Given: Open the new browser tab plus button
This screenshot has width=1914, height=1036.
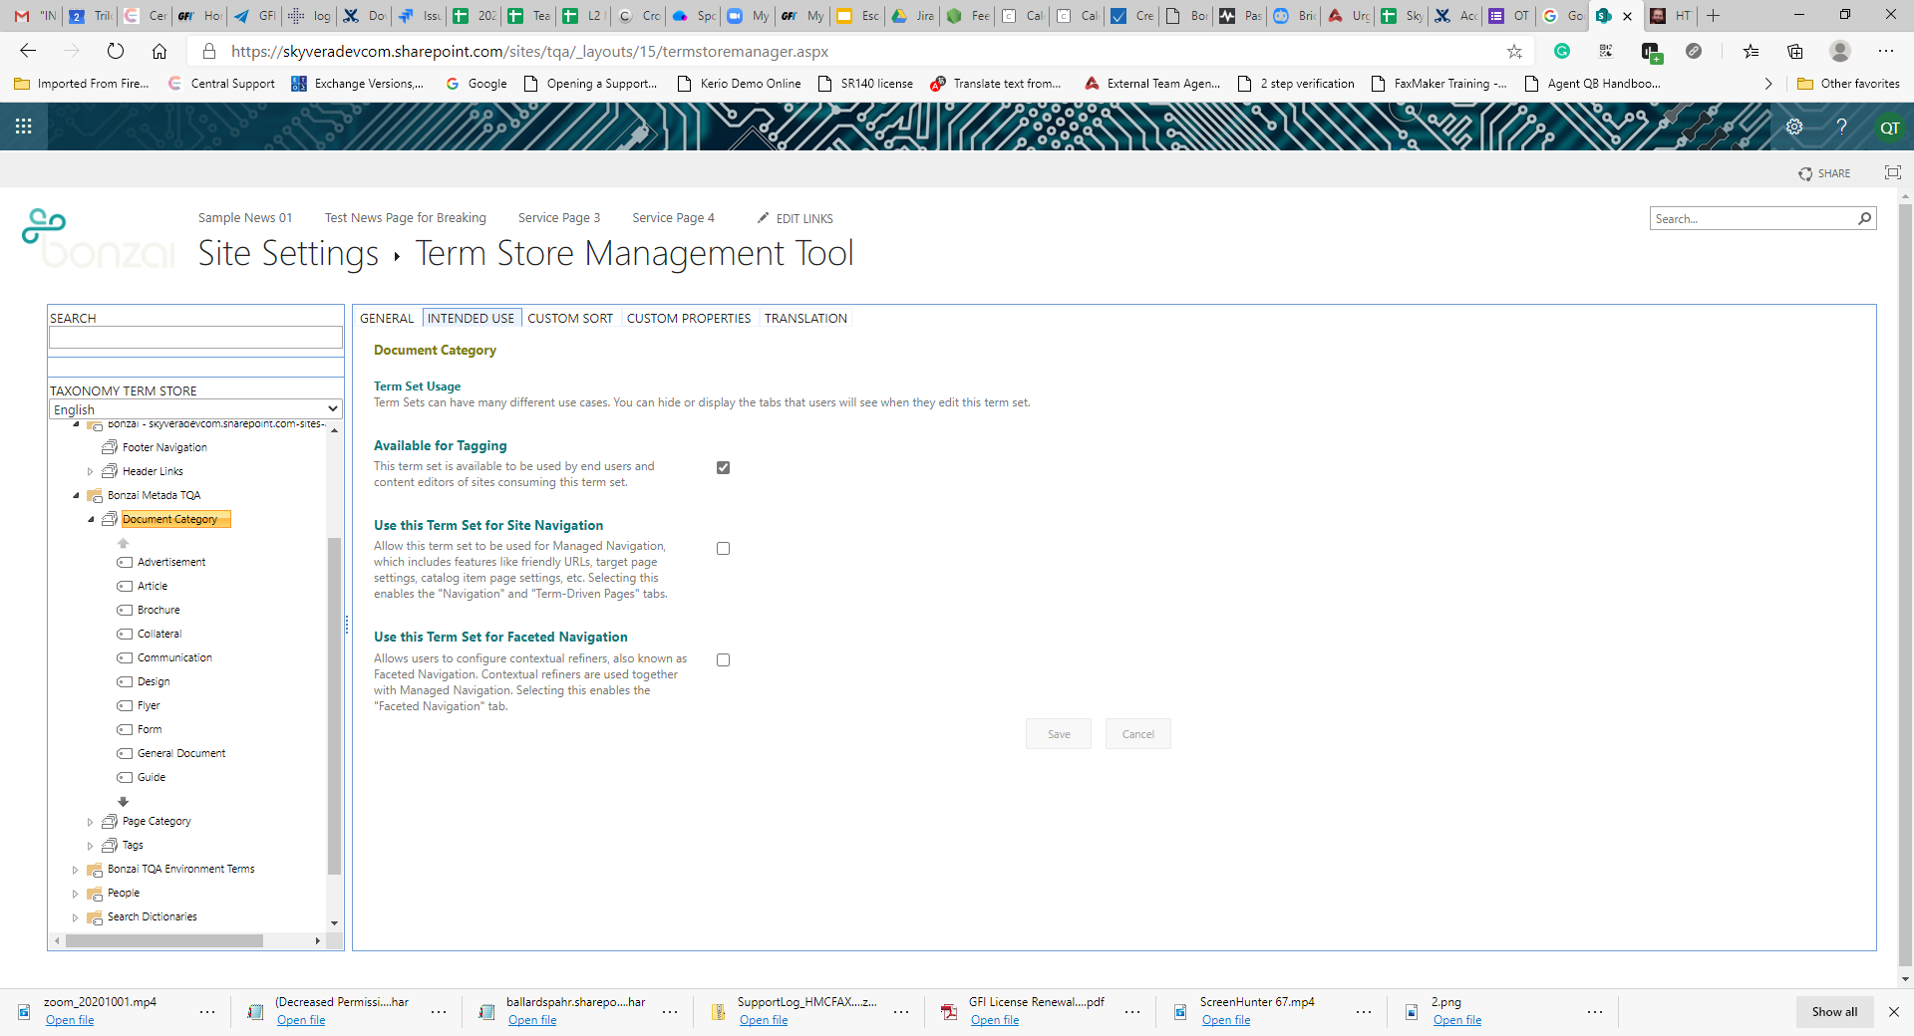Looking at the screenshot, I should tap(1714, 15).
